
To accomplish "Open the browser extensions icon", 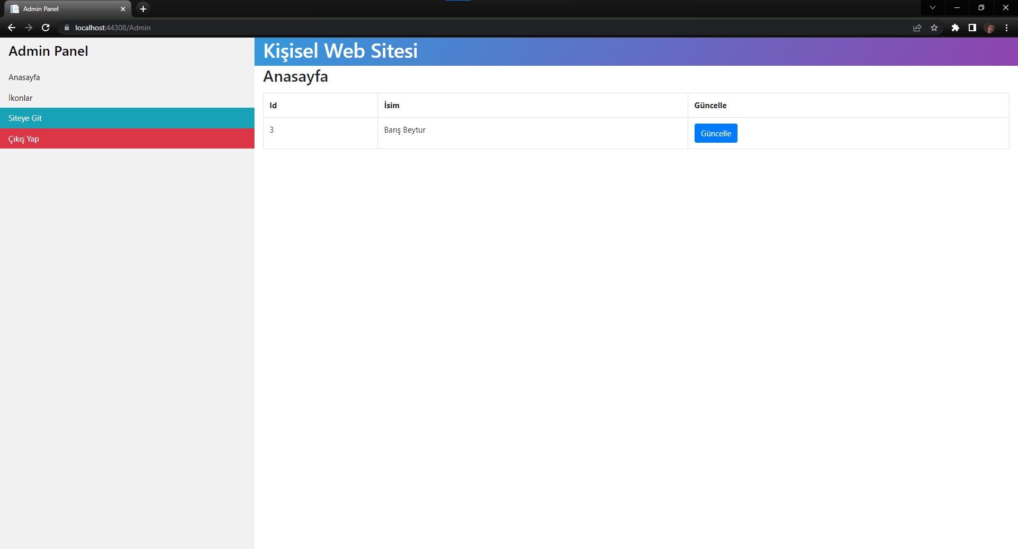I will [956, 28].
